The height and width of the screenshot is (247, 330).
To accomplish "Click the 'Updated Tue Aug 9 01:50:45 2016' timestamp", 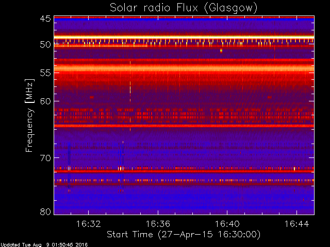I will [x=44, y=245].
